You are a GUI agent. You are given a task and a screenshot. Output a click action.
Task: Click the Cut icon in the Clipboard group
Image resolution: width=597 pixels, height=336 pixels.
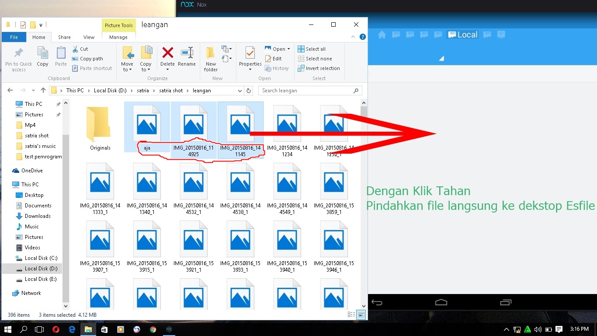(80, 49)
